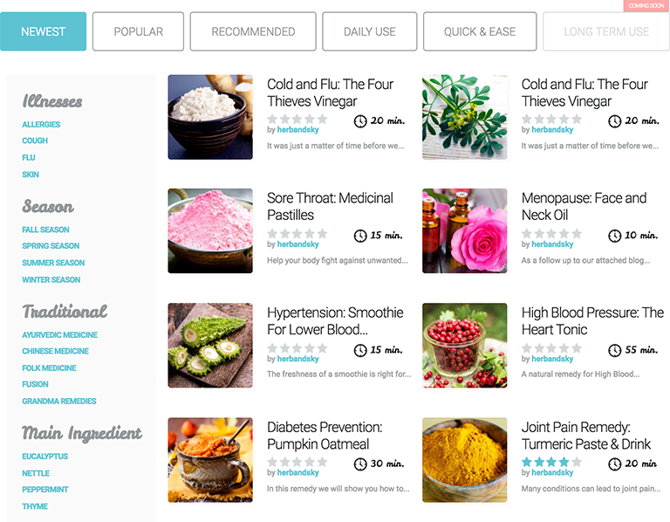This screenshot has width=670, height=522.
Task: Click the clock icon beside Sore Throat Pastilles
Action: 360,236
